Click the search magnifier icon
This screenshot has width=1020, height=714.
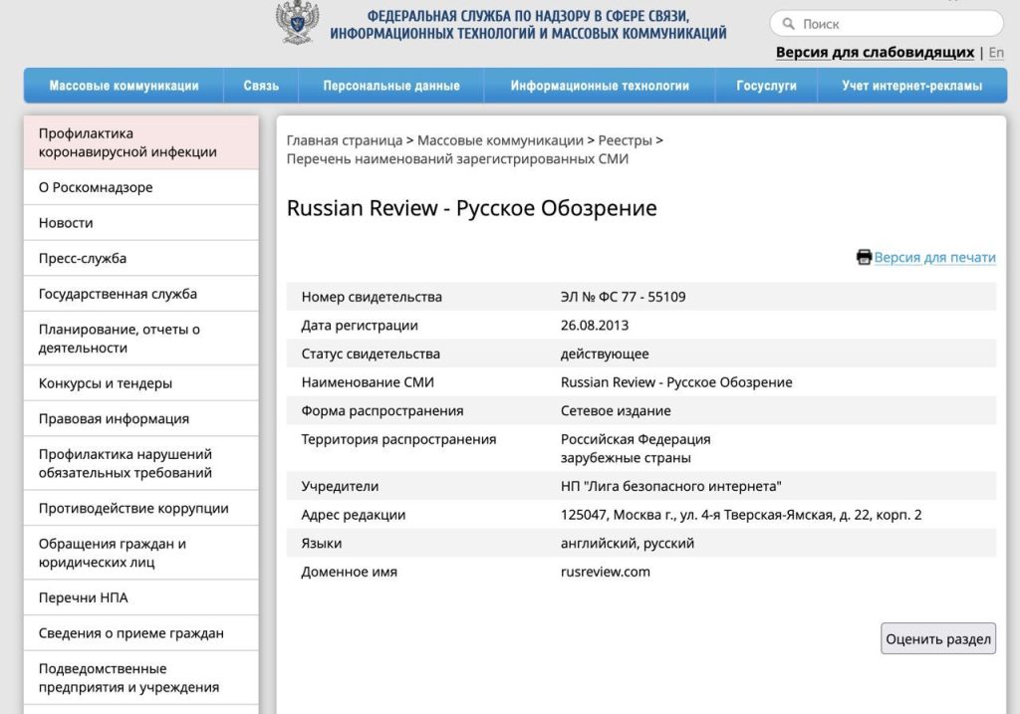click(x=789, y=24)
